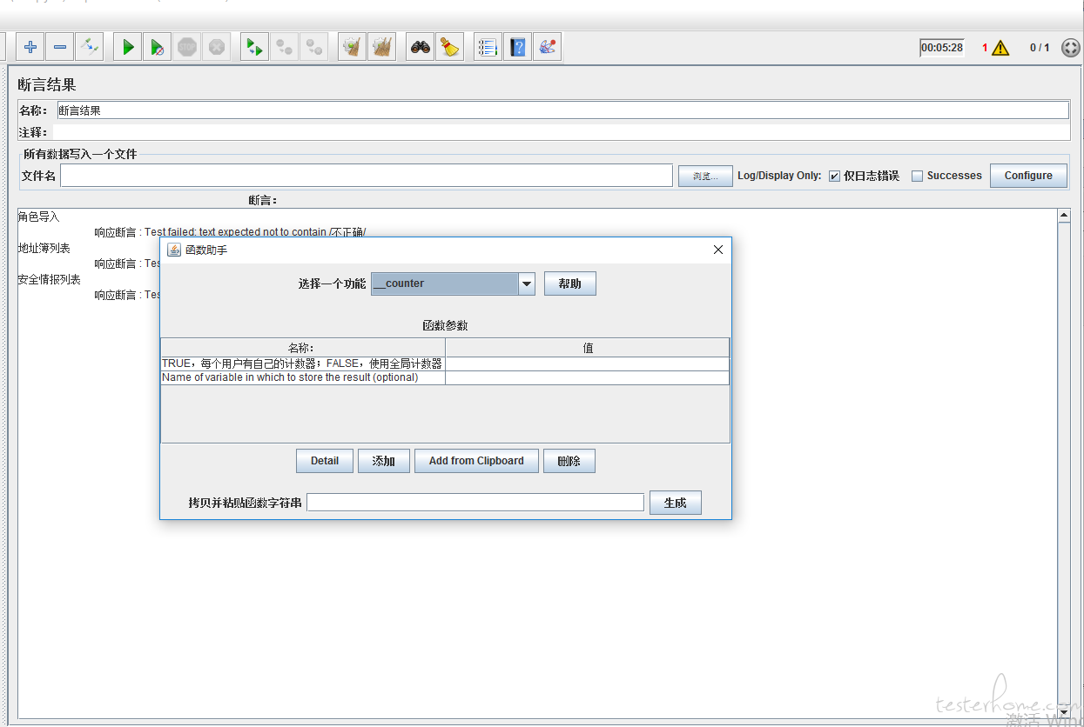
Task: Click the Configure button
Action: [x=1028, y=176]
